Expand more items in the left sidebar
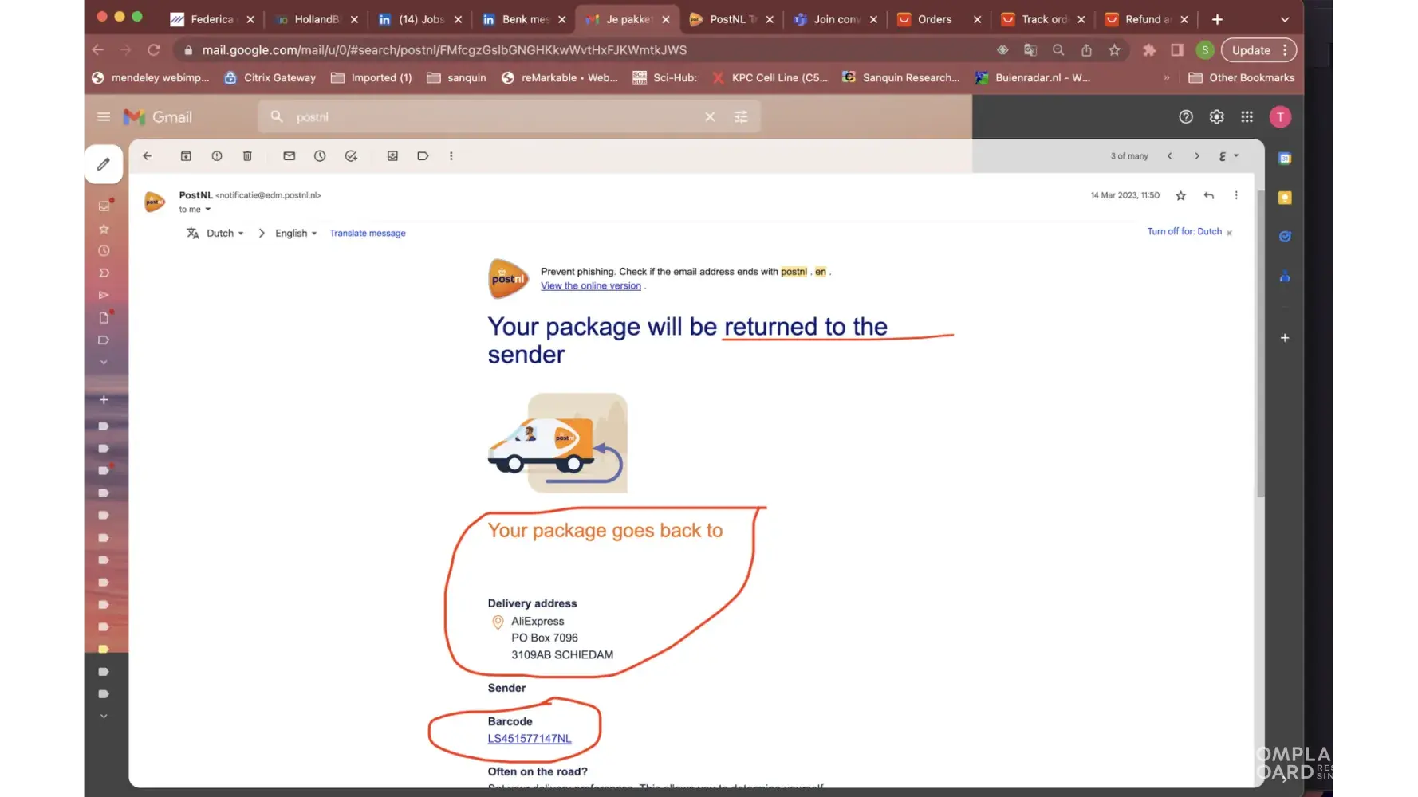The width and height of the screenshot is (1418, 797). pos(104,363)
